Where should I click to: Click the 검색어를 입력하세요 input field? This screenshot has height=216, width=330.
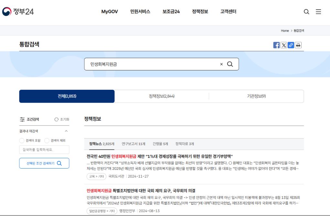(44, 149)
